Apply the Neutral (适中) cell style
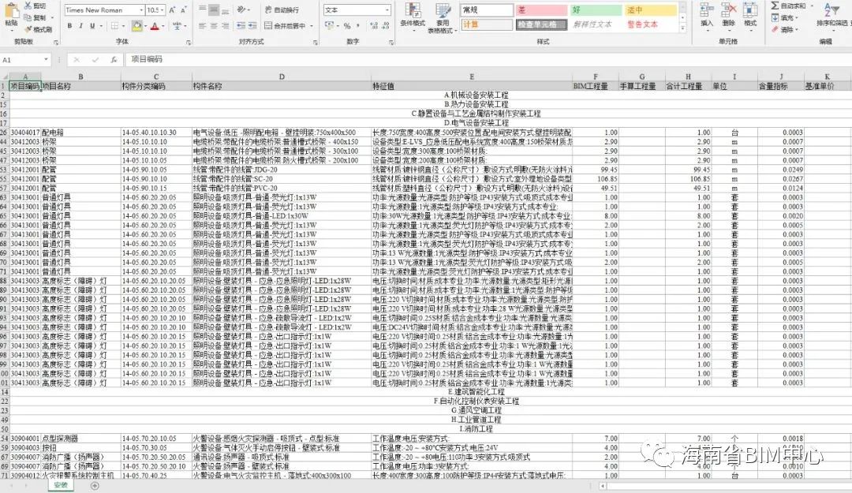The image size is (852, 493). 650,9
